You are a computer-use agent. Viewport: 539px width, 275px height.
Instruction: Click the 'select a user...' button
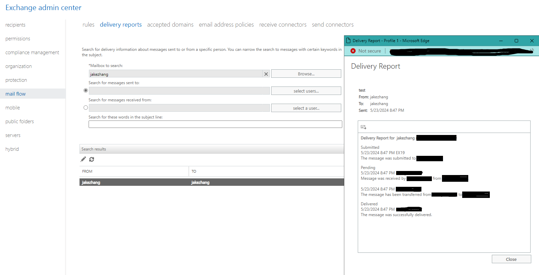coord(306,108)
